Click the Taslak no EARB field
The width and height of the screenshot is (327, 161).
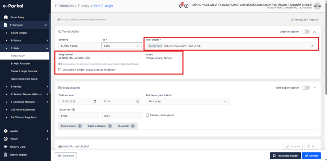[79, 116]
